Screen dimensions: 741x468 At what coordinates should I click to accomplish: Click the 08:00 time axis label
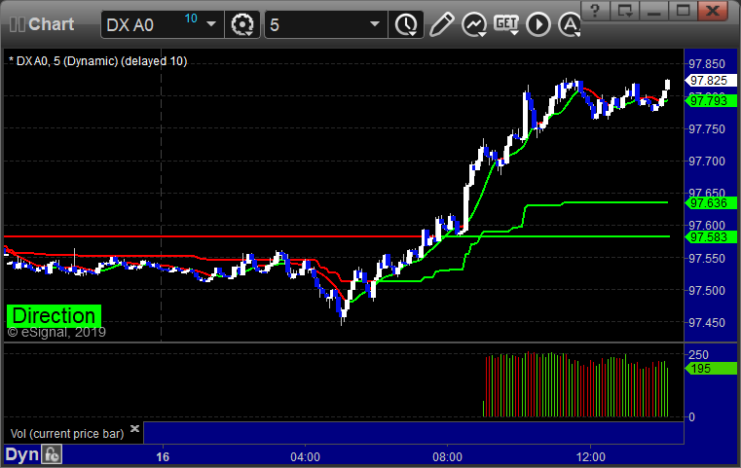tap(447, 455)
